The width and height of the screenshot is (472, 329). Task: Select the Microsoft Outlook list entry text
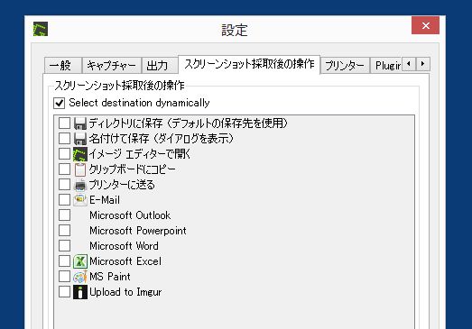[x=130, y=215]
